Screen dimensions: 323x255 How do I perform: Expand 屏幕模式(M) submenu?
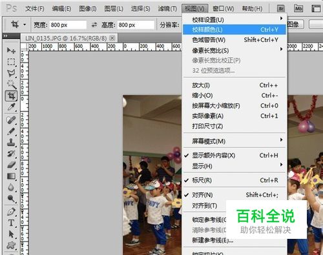click(x=234, y=141)
